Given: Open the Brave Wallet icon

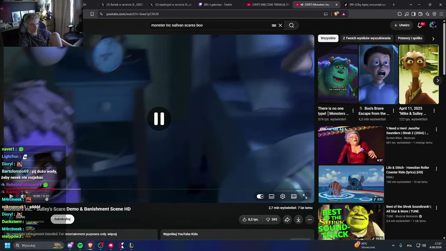Looking at the screenshot, I should [420, 14].
